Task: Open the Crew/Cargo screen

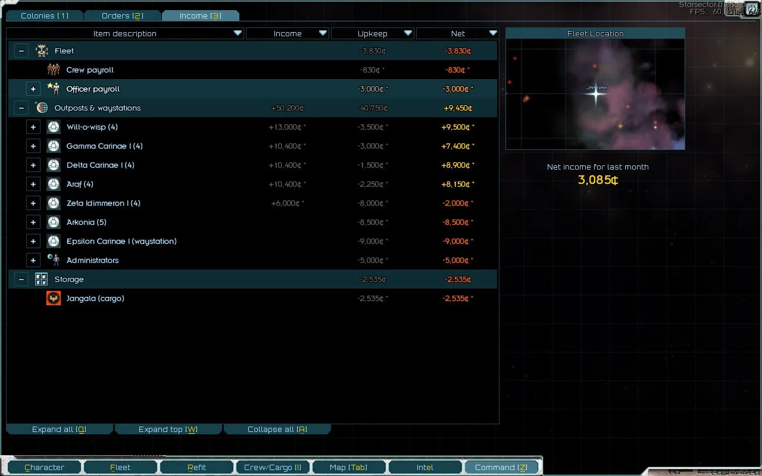Action: (x=273, y=468)
